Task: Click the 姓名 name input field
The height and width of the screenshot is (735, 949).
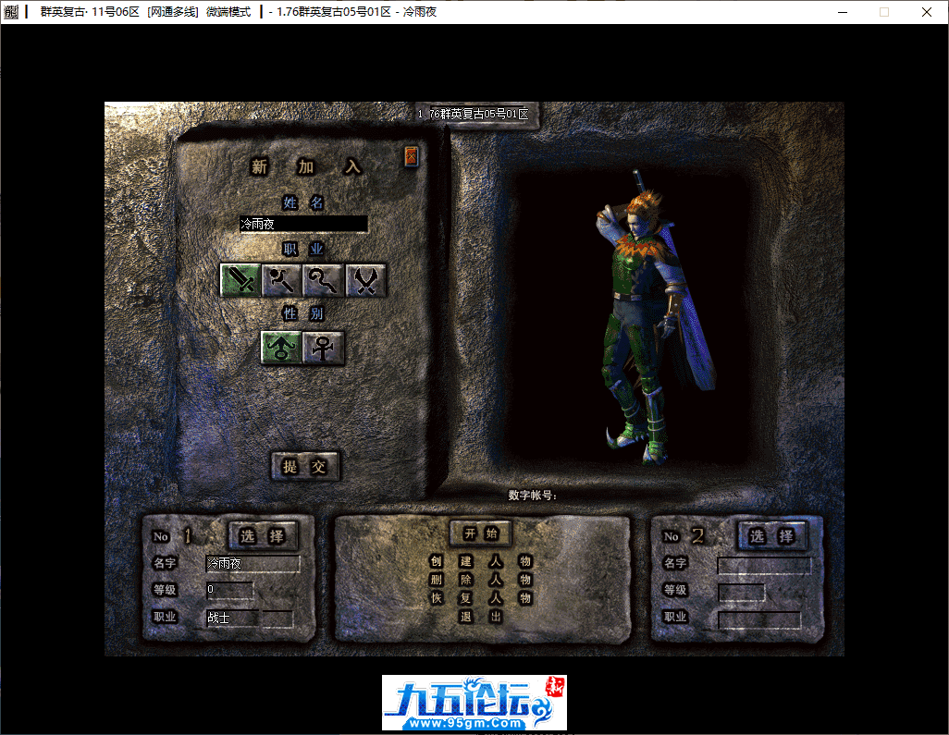Action: click(303, 224)
